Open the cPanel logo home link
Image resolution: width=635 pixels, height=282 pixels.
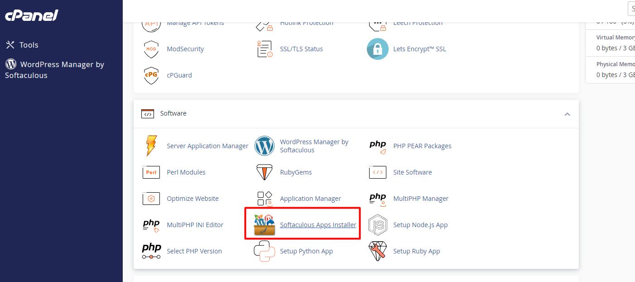pos(32,15)
